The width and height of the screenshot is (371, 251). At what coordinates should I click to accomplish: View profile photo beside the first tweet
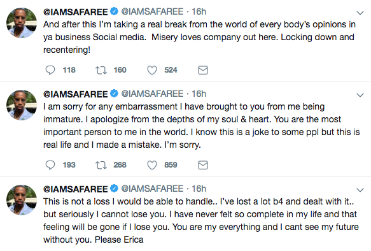[x=22, y=23]
